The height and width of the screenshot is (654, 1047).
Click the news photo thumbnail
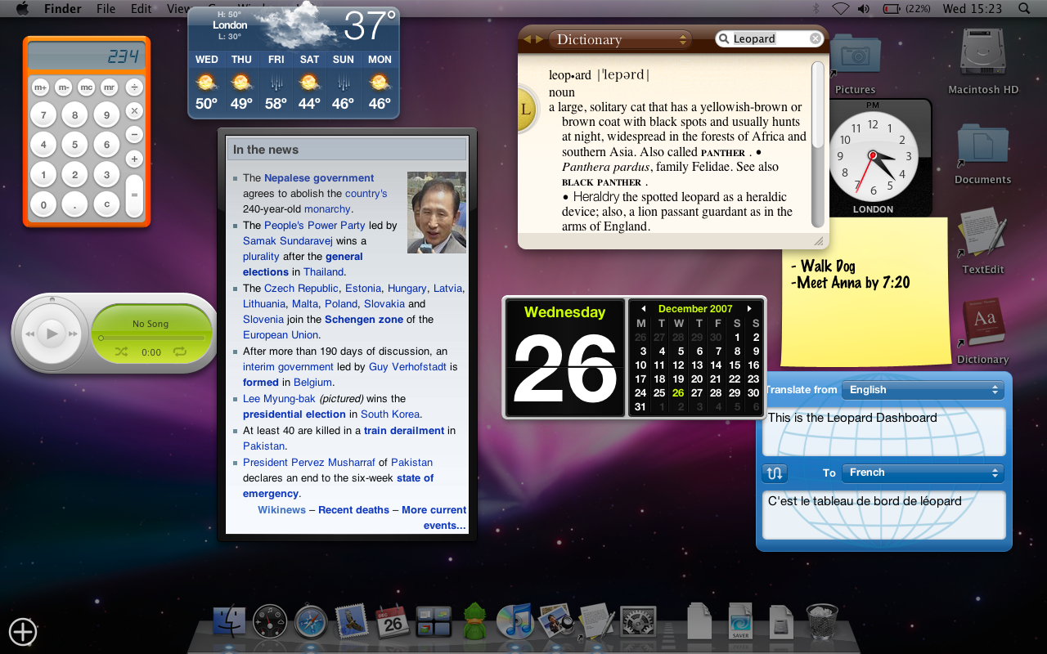[x=437, y=212]
